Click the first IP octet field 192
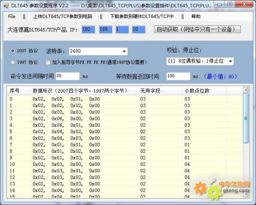This screenshot has width=256, height=205. coord(88,29)
